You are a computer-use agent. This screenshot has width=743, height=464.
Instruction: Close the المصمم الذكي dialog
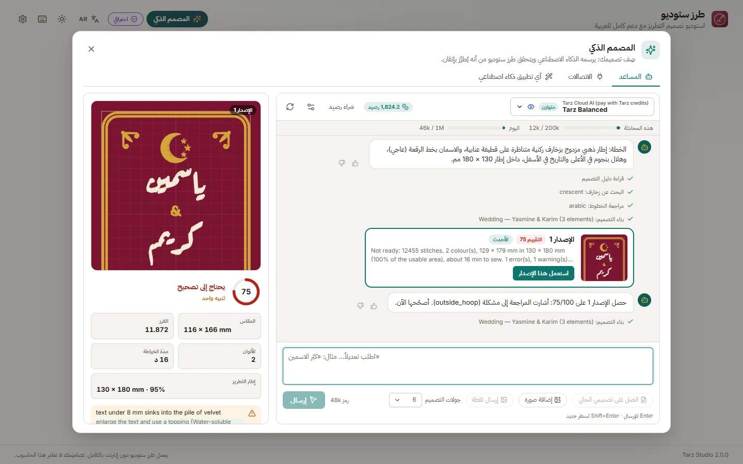pos(91,49)
